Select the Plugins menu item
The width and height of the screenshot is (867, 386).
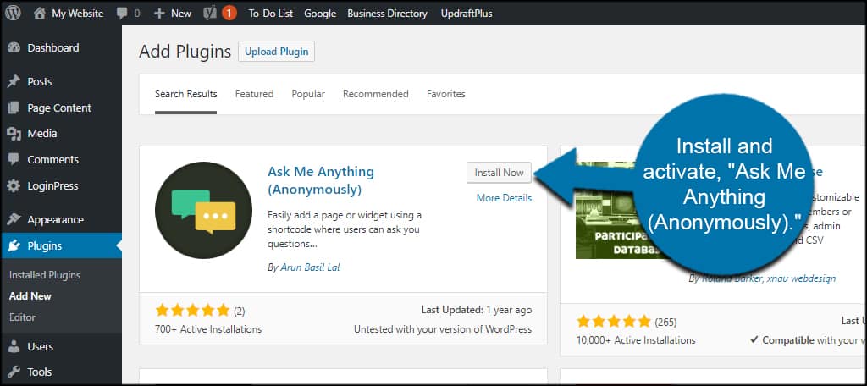coord(61,246)
